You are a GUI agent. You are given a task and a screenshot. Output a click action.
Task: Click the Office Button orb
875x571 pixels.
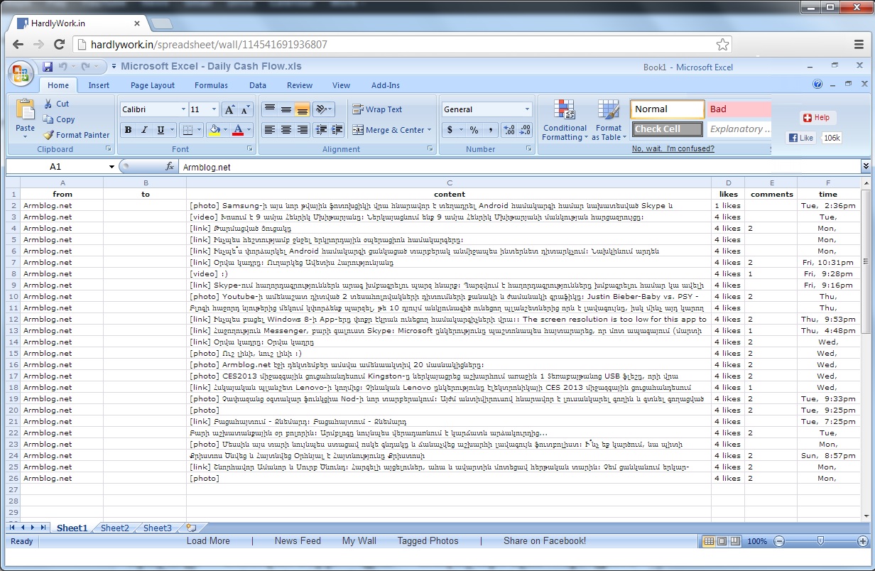click(21, 74)
